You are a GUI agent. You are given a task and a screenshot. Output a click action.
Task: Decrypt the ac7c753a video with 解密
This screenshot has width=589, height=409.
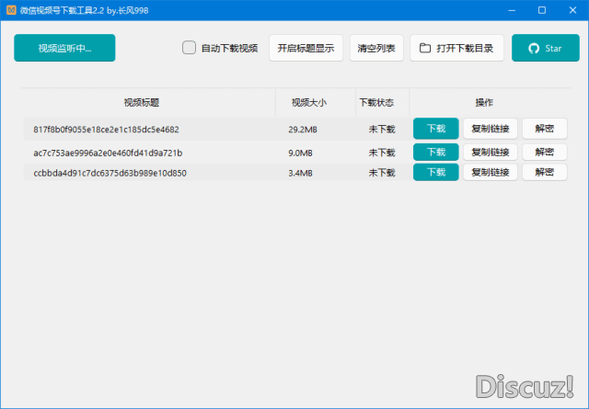click(x=544, y=152)
